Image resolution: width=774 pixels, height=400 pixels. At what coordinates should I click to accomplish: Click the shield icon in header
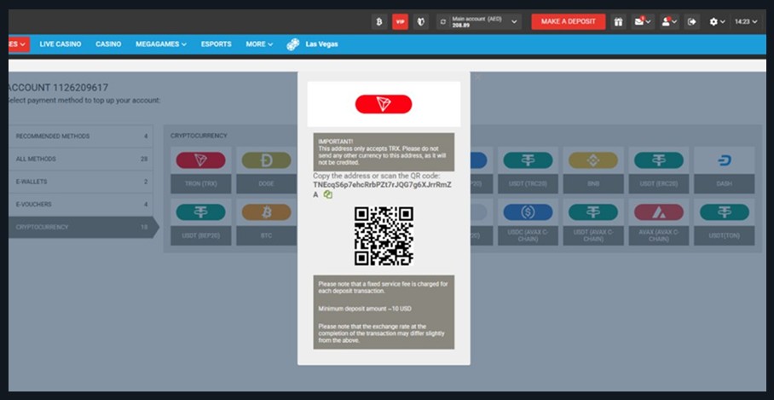[420, 22]
